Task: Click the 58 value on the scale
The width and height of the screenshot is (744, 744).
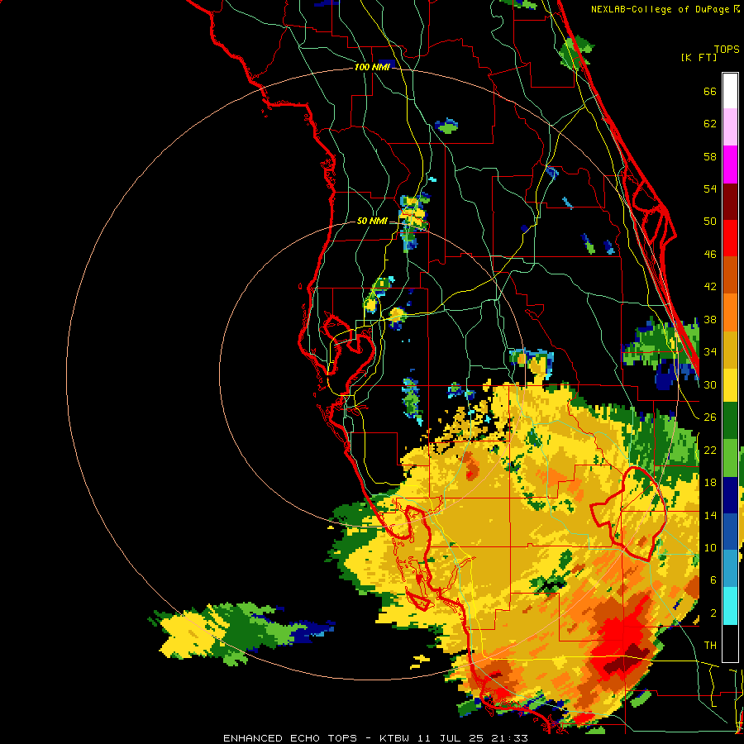Action: [710, 156]
